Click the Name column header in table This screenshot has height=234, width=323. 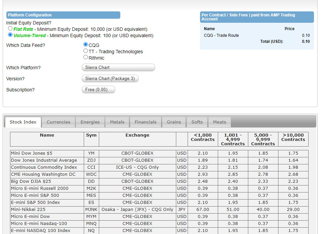coord(47,139)
